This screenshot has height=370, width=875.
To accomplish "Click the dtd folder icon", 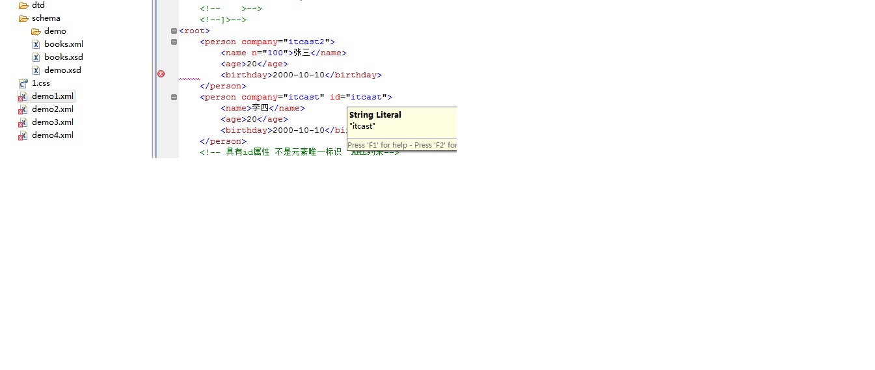I will pos(23,5).
